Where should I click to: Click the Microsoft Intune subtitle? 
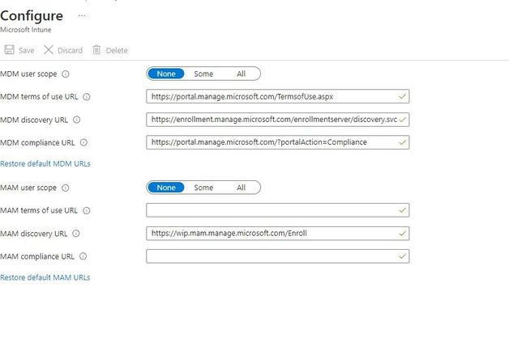26,30
